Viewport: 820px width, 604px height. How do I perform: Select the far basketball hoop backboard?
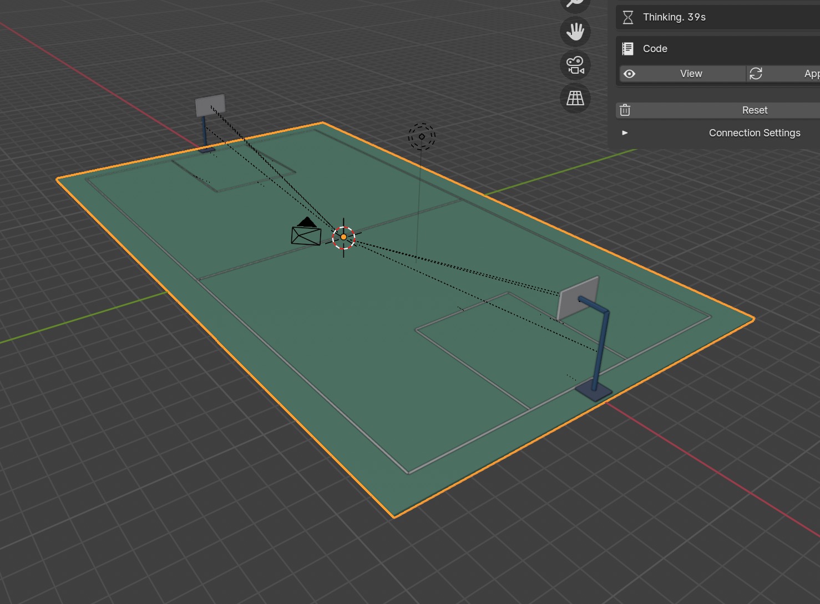210,105
